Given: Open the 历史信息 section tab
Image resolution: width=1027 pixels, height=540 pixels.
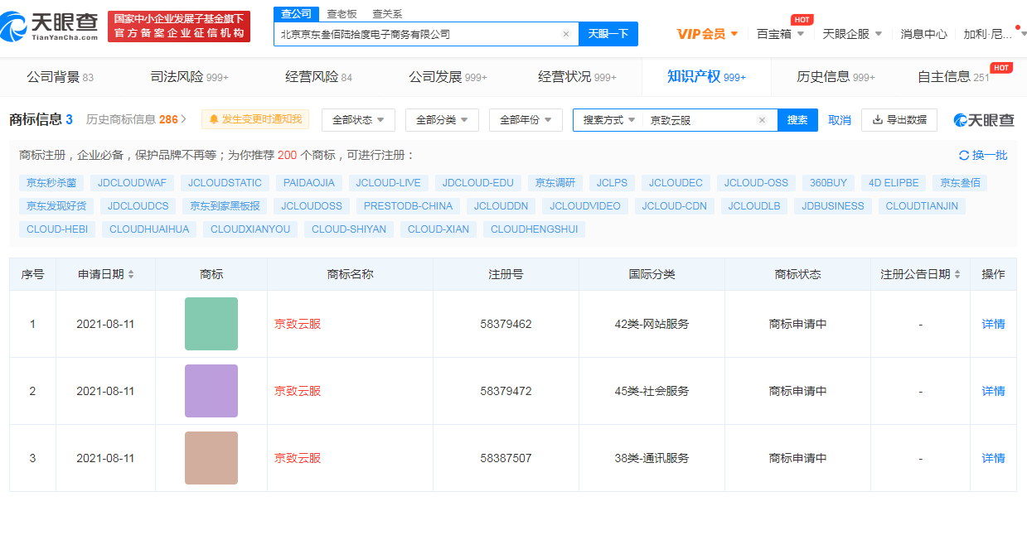Looking at the screenshot, I should pyautogui.click(x=836, y=77).
